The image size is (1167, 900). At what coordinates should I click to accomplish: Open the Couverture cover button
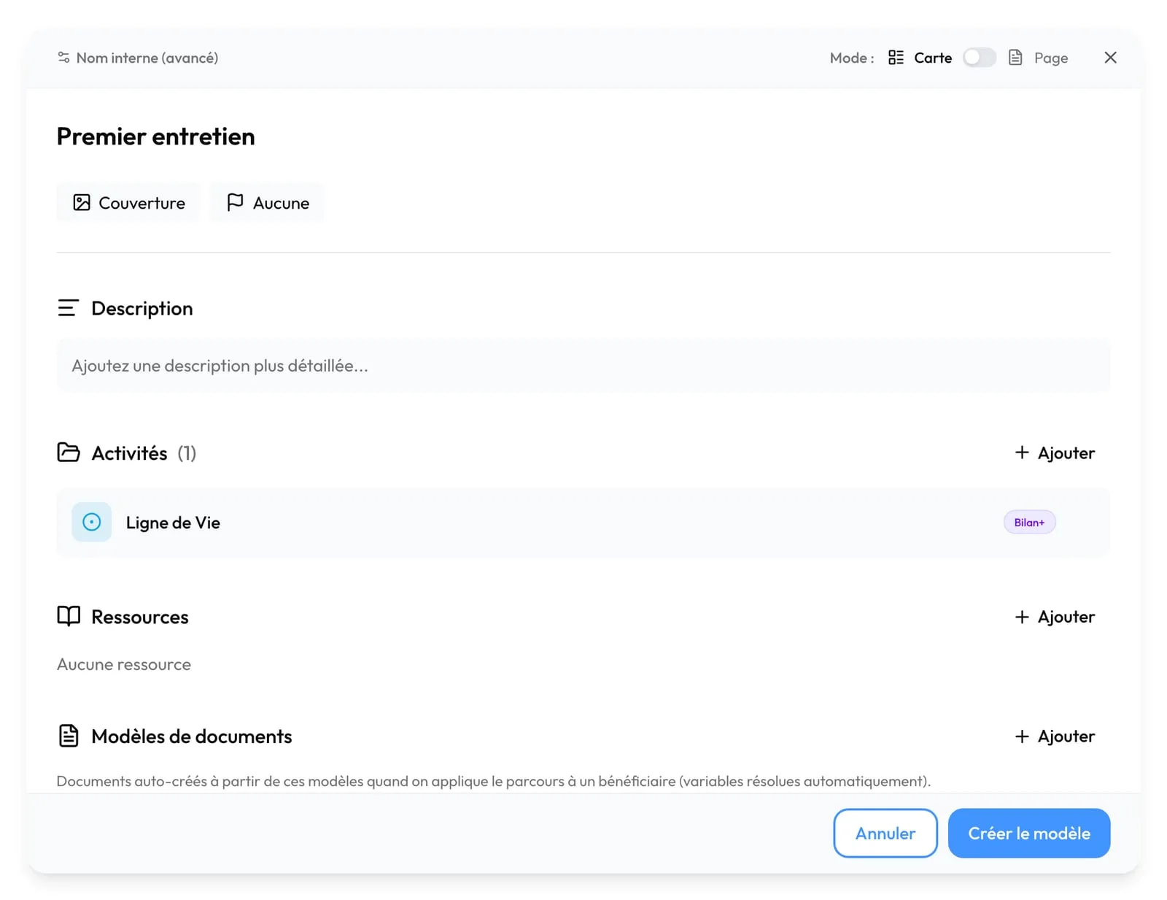tap(128, 203)
